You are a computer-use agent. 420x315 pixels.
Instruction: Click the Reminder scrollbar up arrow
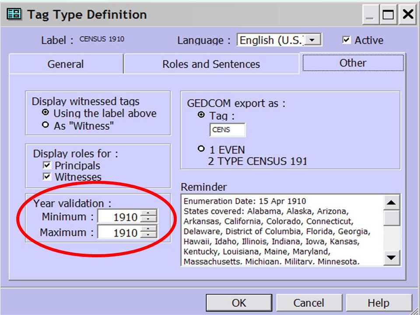click(391, 203)
